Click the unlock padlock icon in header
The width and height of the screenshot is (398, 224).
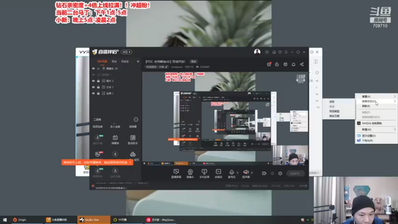tap(277, 64)
